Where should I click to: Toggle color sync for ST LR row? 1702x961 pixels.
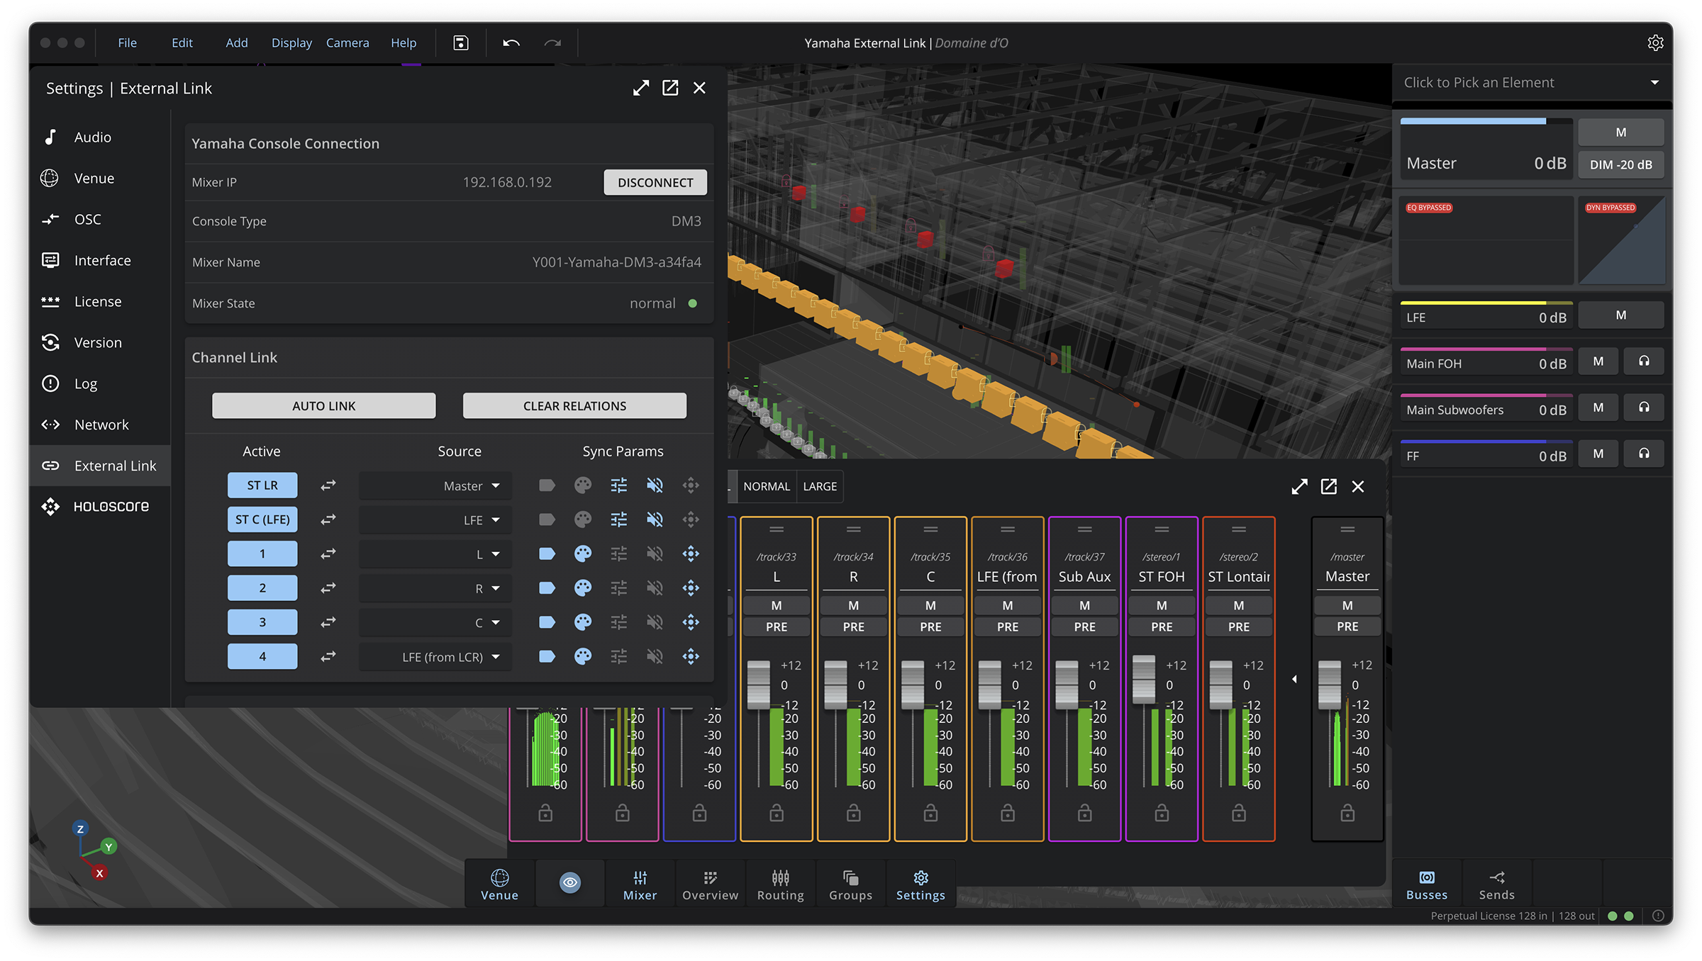click(583, 485)
